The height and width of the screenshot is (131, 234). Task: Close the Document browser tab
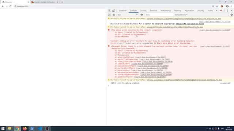pos(28,2)
